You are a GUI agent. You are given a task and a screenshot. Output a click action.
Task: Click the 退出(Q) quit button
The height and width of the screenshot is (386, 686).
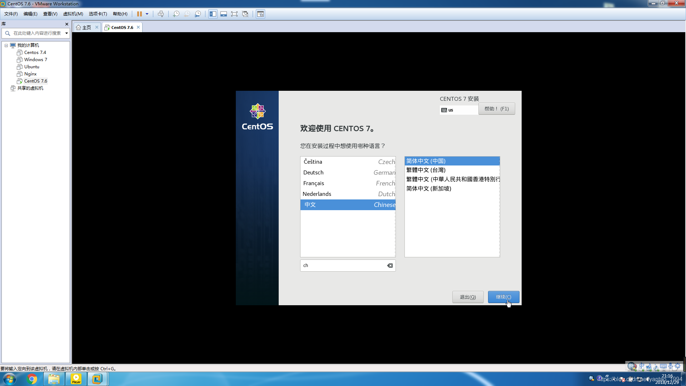468,297
